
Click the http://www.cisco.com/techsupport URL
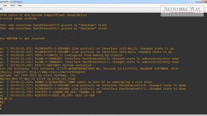58,72
